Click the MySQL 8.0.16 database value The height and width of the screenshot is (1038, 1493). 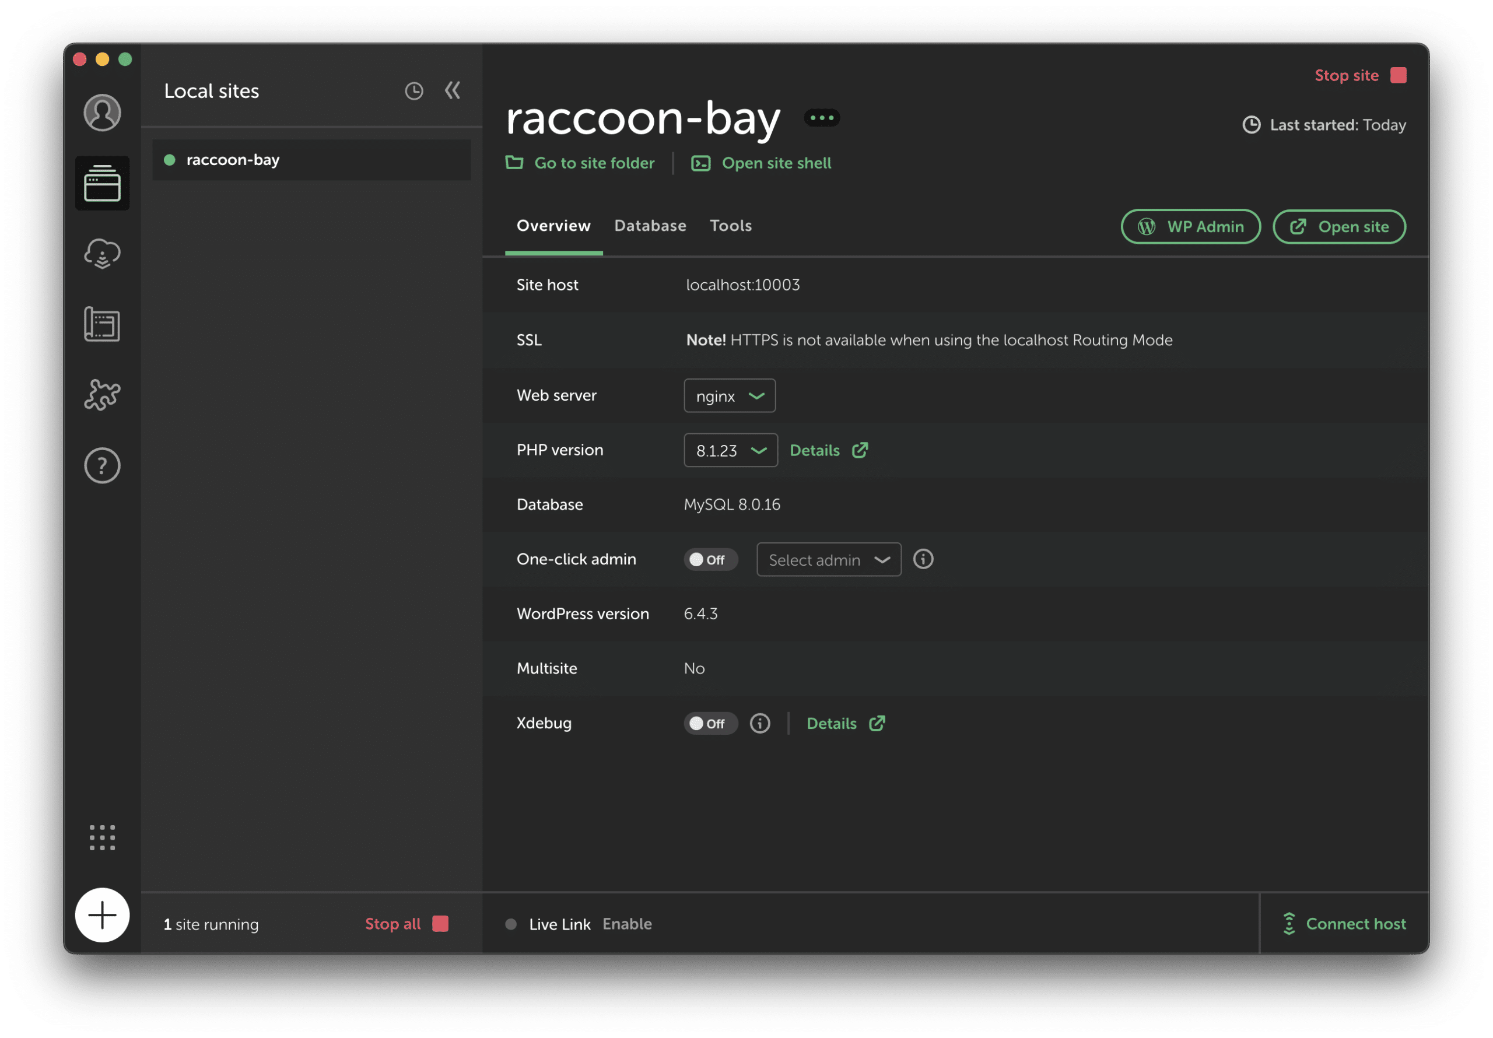[x=732, y=504]
